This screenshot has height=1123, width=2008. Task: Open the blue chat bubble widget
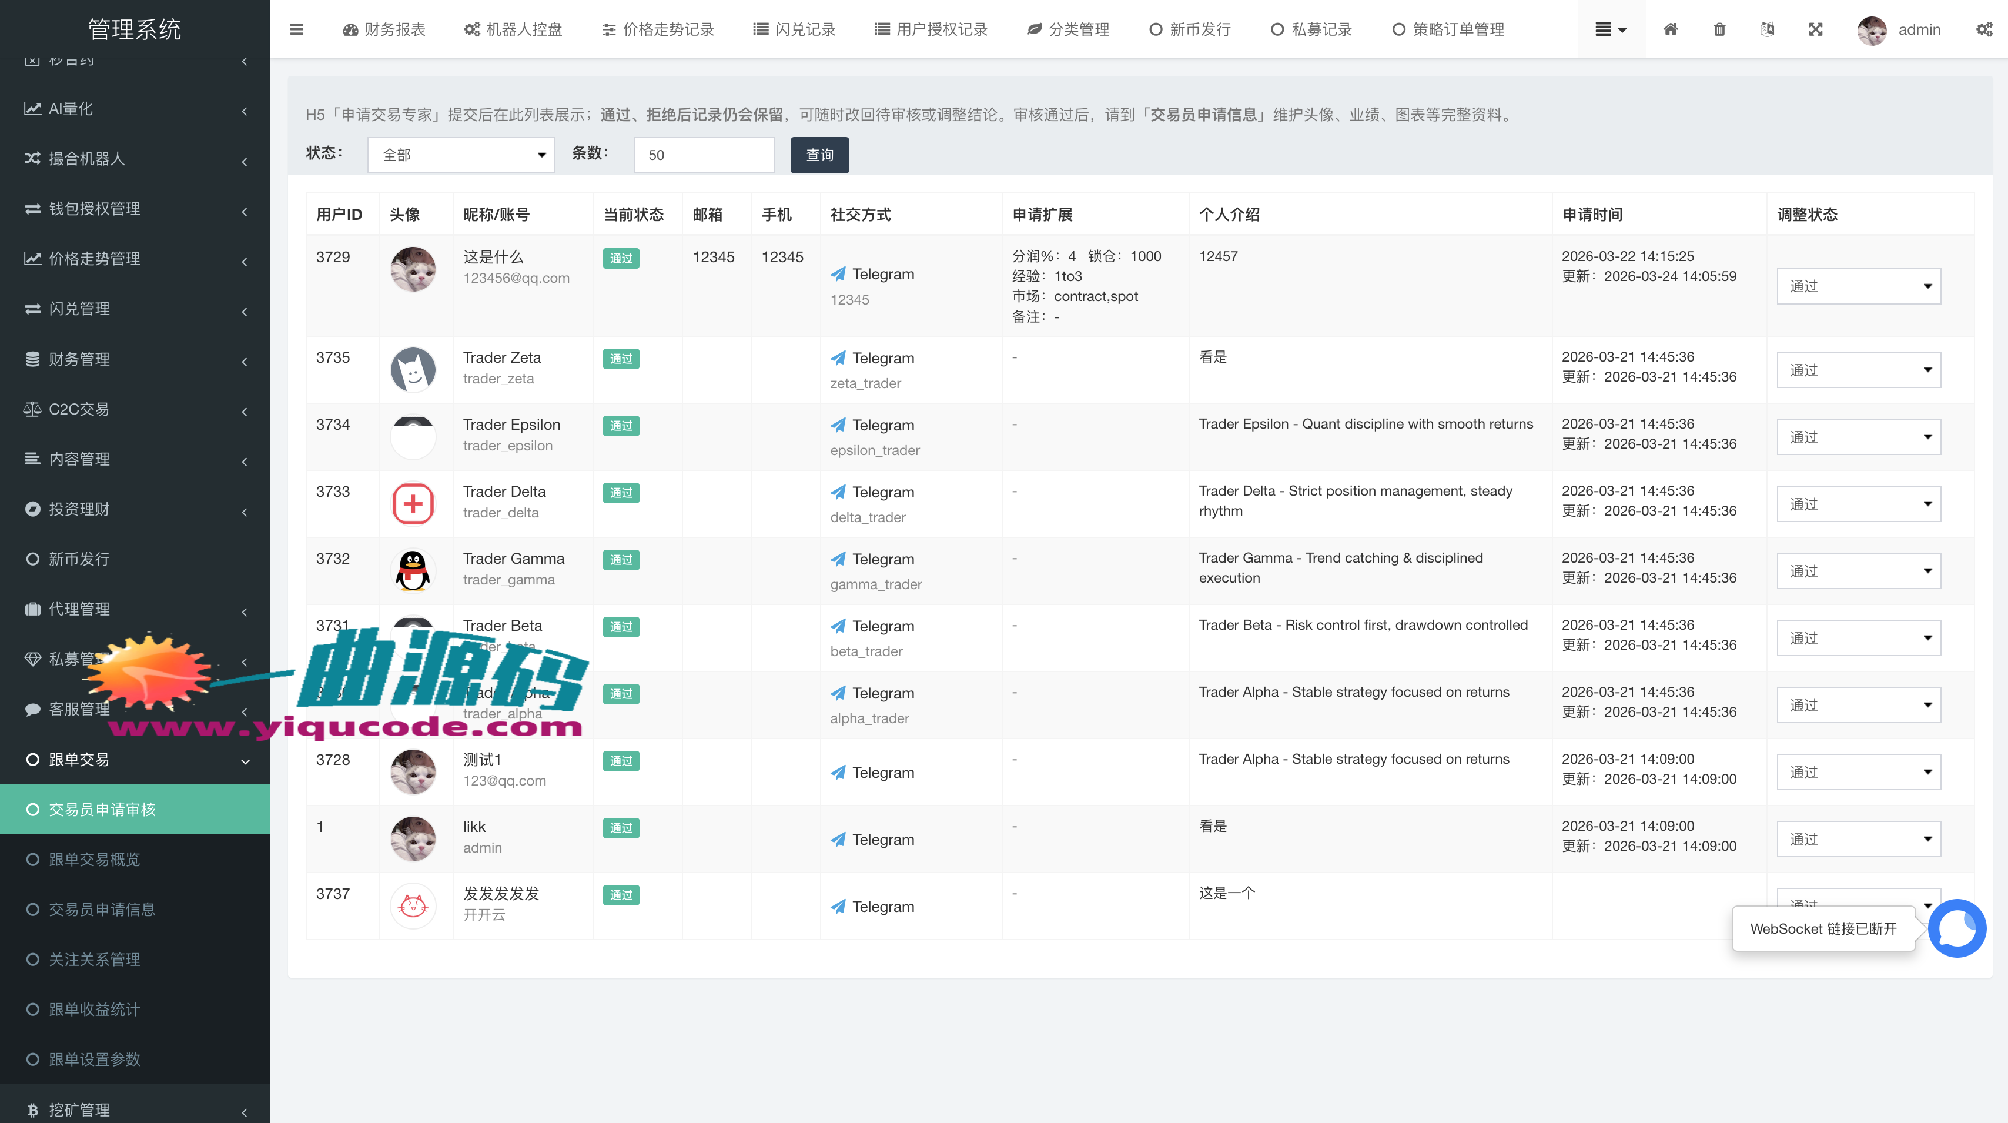pyautogui.click(x=1956, y=928)
